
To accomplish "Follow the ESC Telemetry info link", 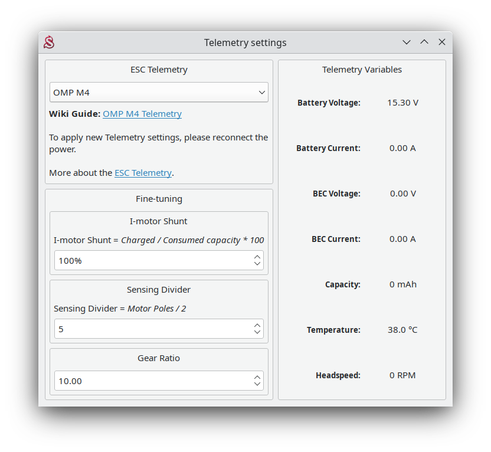I will click(x=143, y=173).
